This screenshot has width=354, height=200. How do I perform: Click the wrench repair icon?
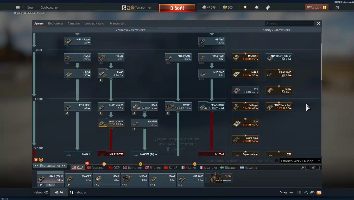(x=302, y=168)
